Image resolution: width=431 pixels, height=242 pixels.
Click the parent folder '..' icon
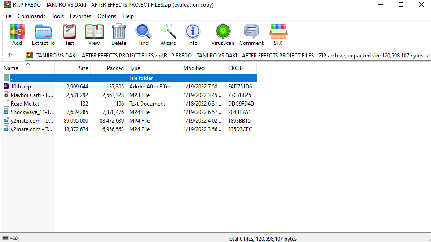pyautogui.click(x=6, y=78)
